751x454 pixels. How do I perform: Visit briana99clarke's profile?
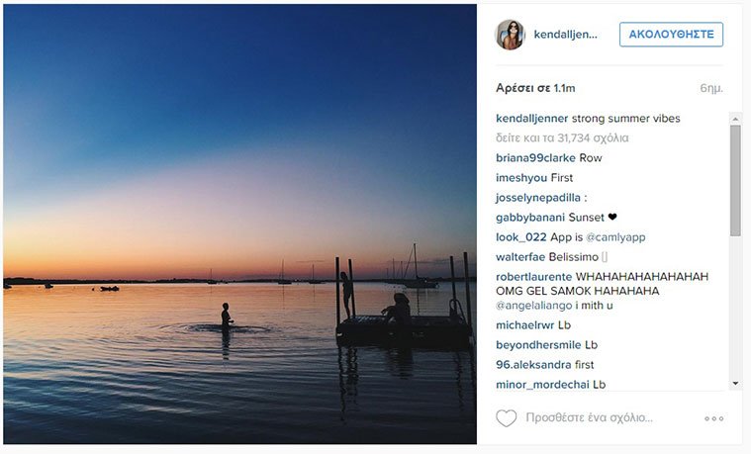tap(534, 158)
